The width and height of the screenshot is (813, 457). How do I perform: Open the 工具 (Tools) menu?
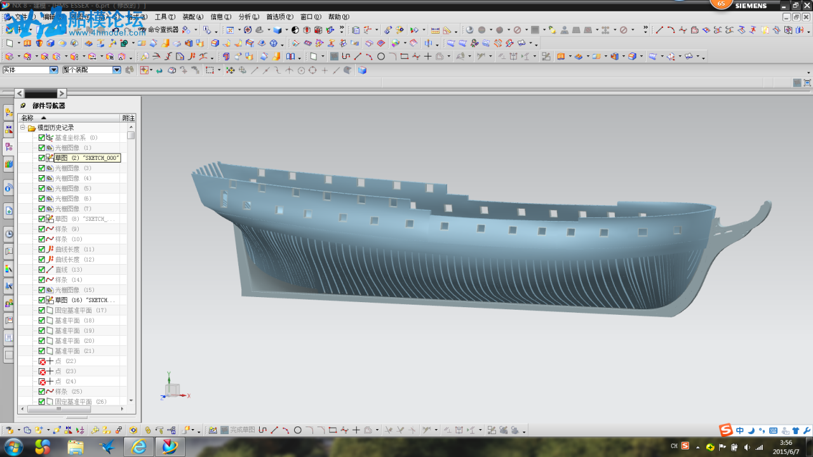[165, 17]
